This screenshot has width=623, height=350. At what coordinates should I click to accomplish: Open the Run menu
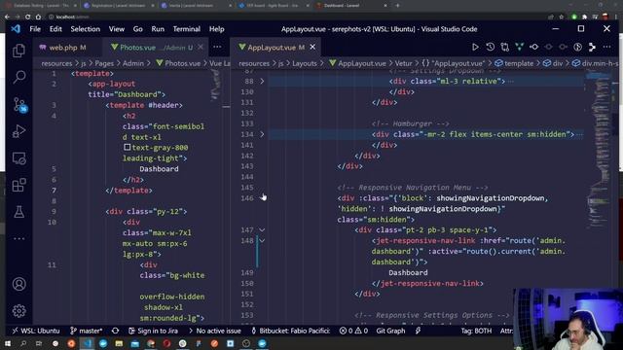pos(158,29)
